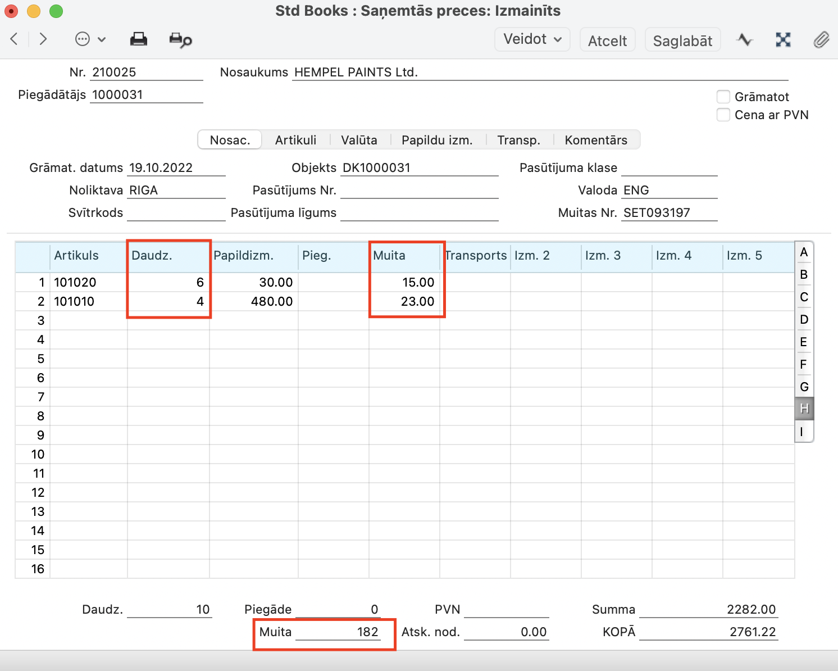
Task: Open the attachments paperclip icon
Action: click(x=821, y=40)
